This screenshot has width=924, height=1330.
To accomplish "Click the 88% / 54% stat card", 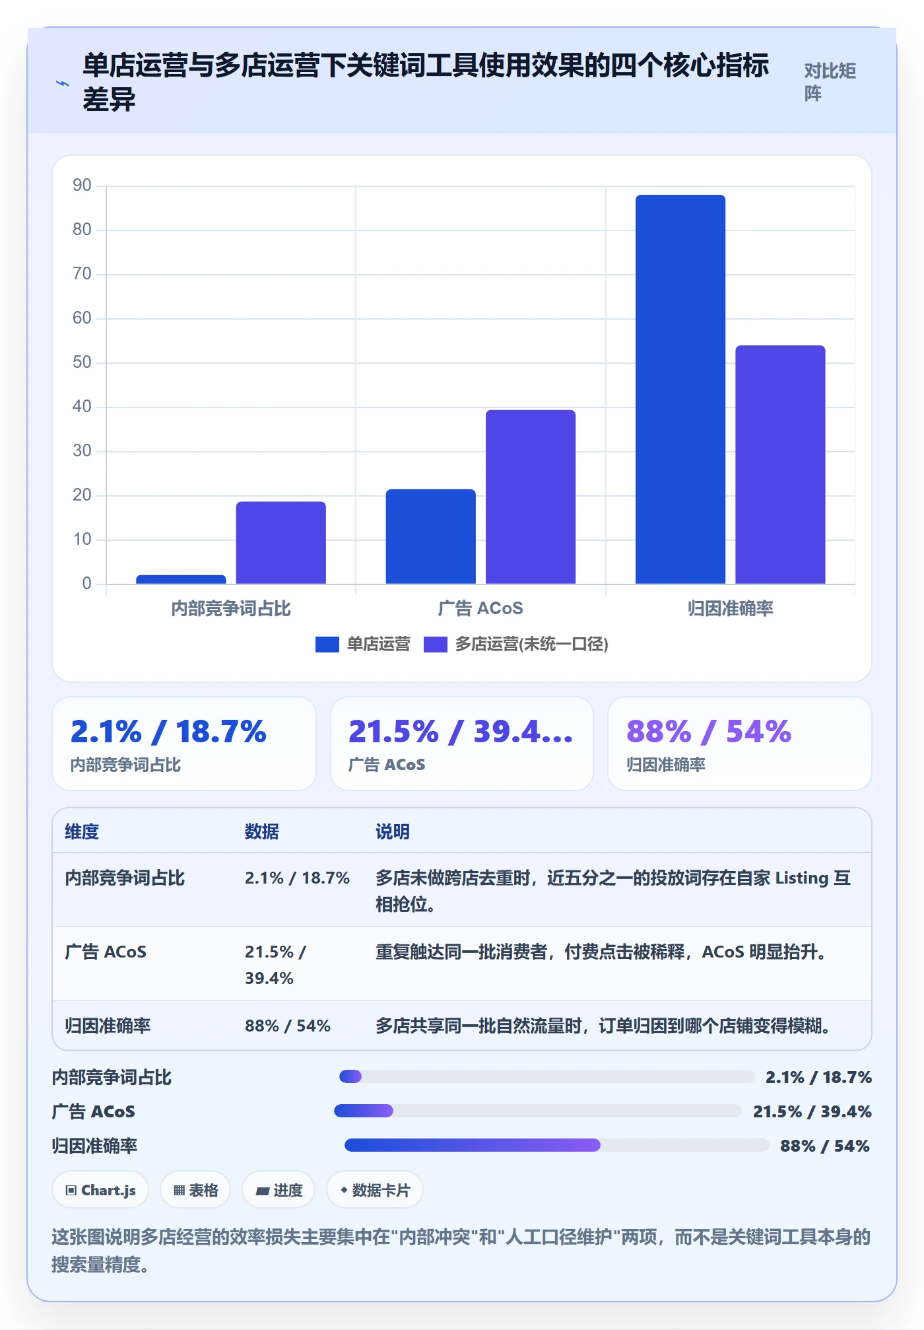I will pos(740,744).
